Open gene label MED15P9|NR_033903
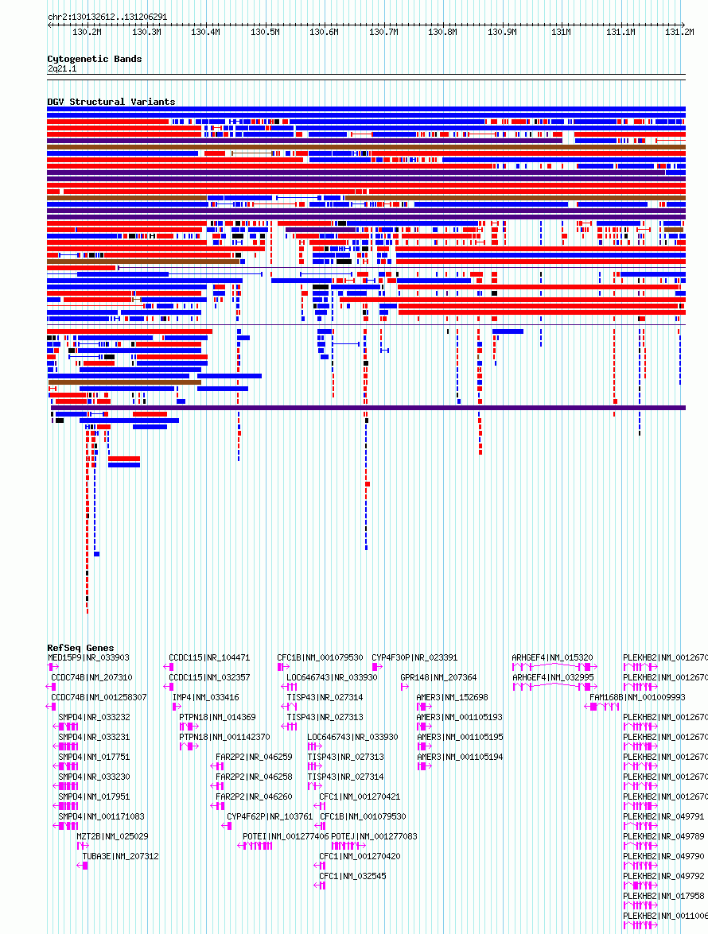This screenshot has height=934, width=708. click(x=88, y=657)
